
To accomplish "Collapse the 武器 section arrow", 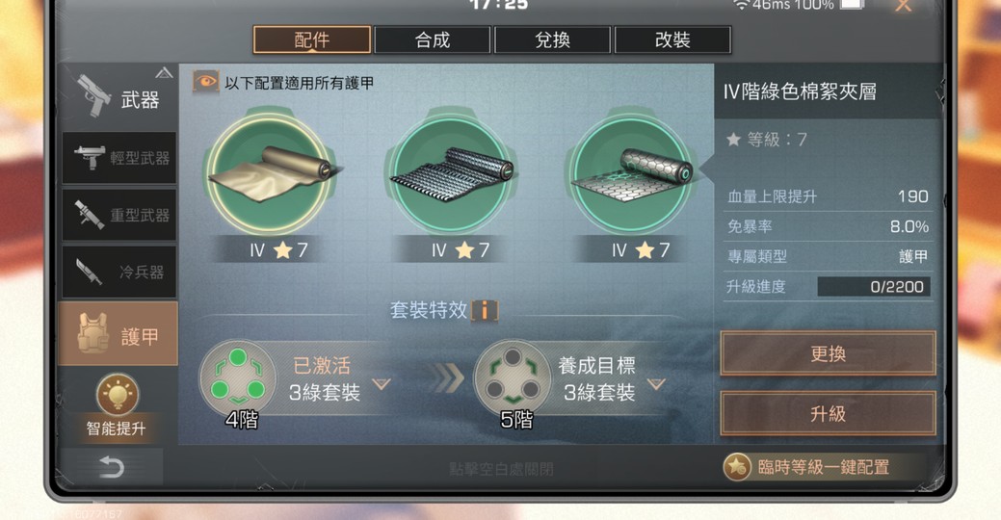I will click(164, 73).
